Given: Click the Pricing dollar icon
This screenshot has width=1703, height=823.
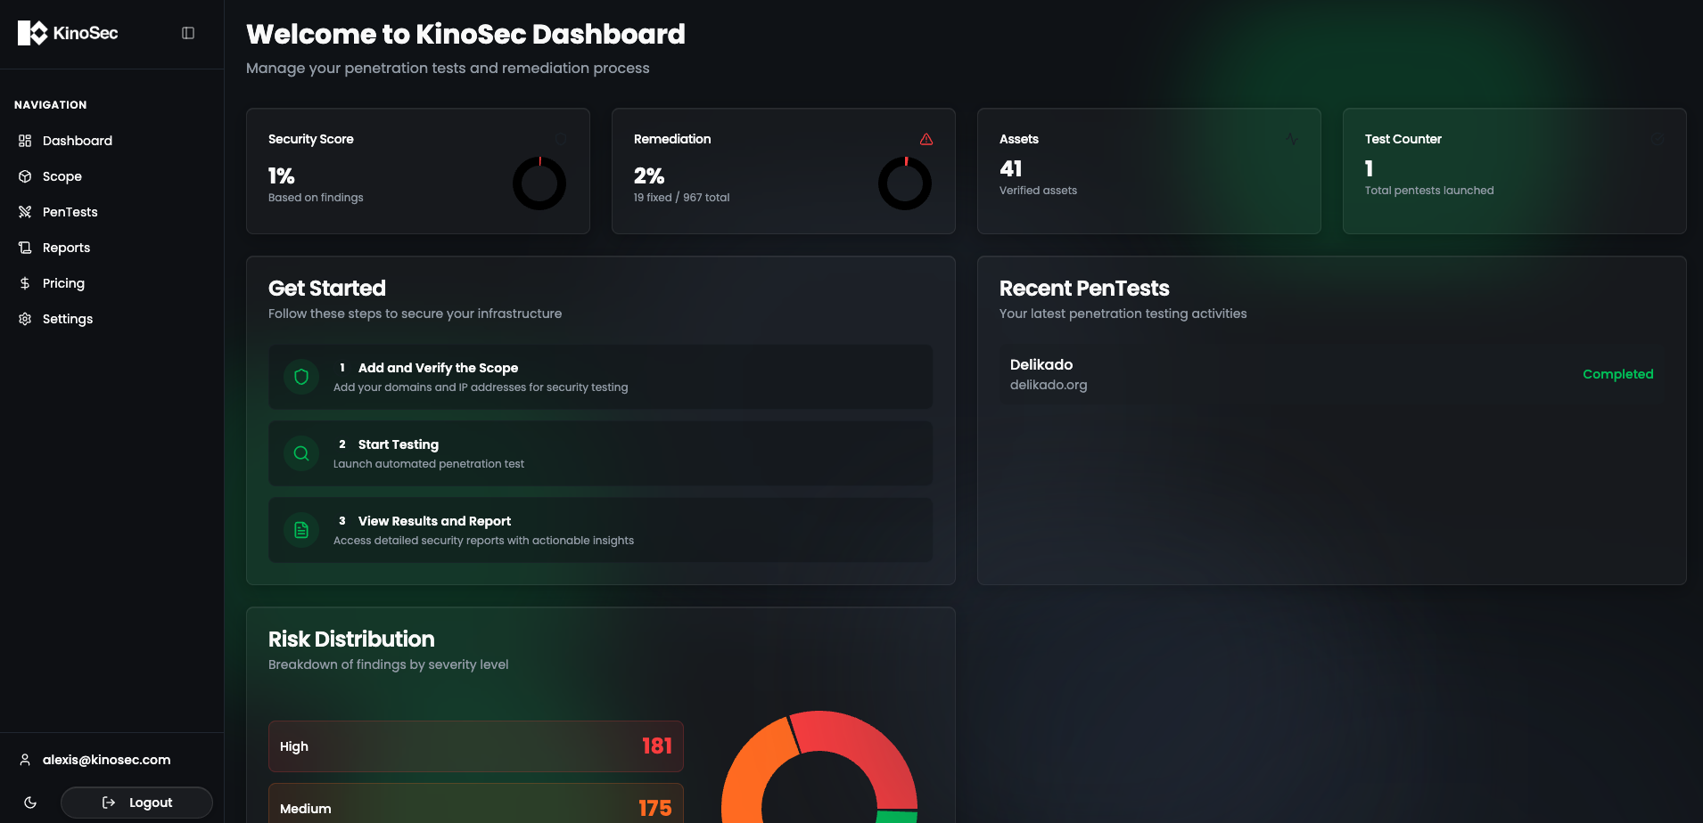Looking at the screenshot, I should 25,283.
